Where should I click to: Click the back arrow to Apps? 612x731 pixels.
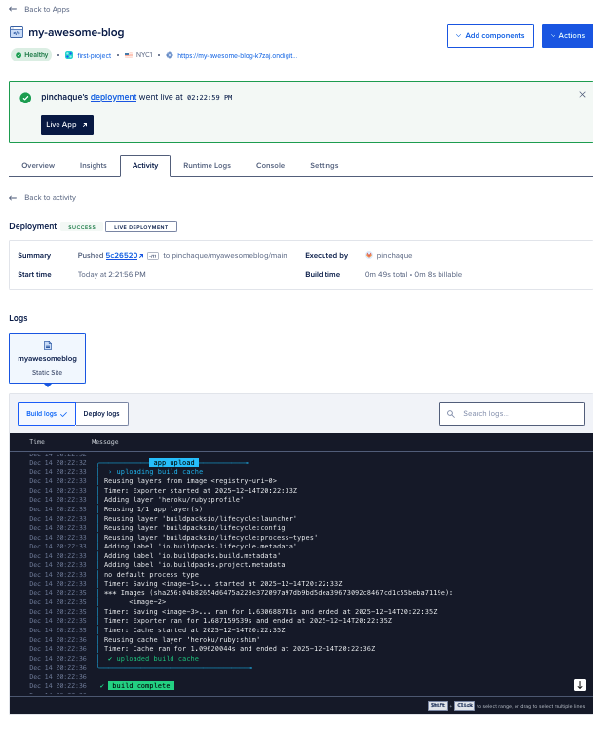(13, 8)
